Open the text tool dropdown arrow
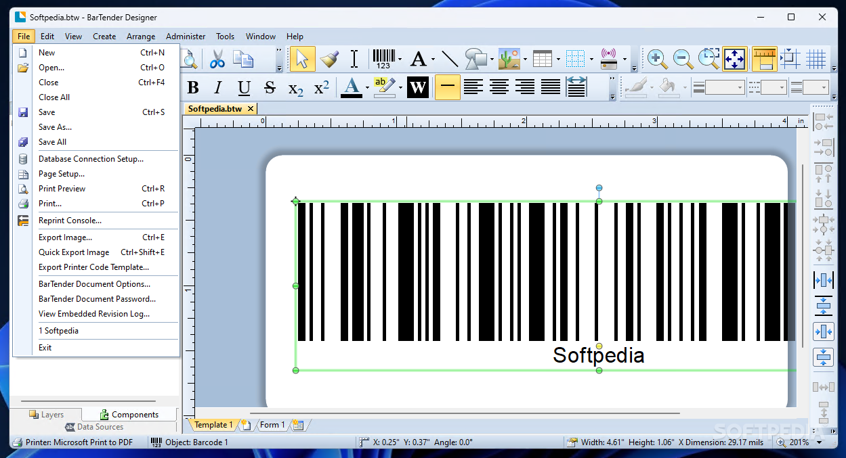 pyautogui.click(x=433, y=60)
